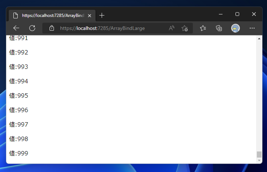Open the Favorites list

[x=203, y=28]
